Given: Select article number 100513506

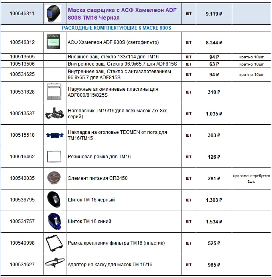Looking at the screenshot, I should click(22, 64).
